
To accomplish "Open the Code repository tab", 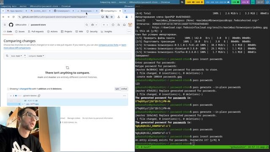I will 8,32.
